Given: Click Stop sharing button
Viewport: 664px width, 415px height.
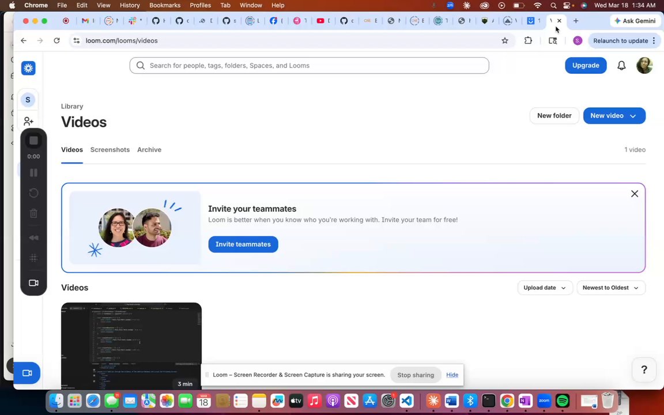Looking at the screenshot, I should coord(416,375).
